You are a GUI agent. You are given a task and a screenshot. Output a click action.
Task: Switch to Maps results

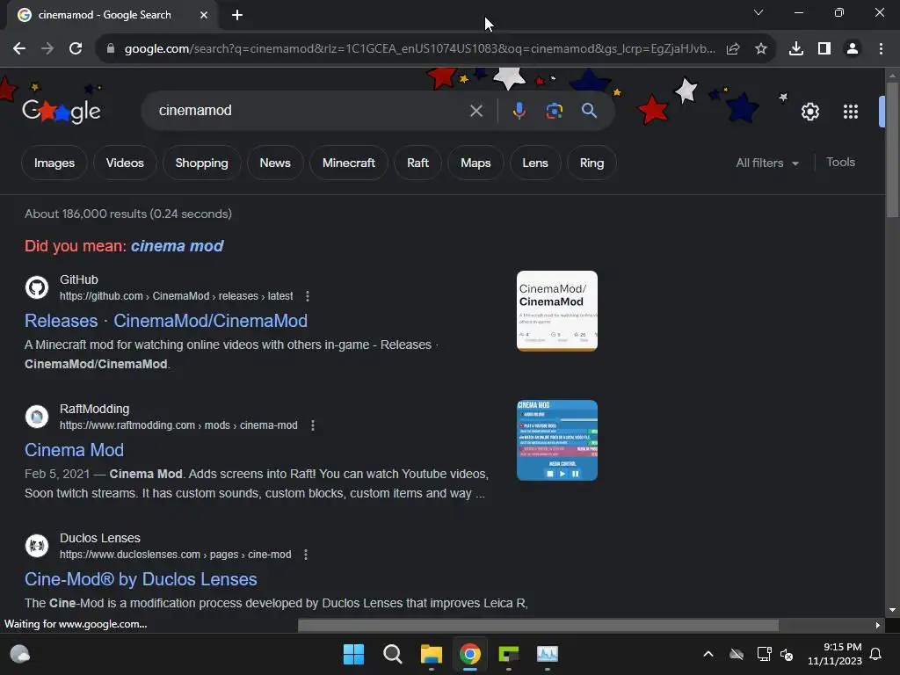(x=475, y=163)
